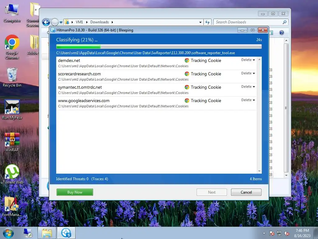
Task: Click Chrome icon beside symantec.tt.omtrdc.net Tracking Cookie
Action: coord(187,87)
